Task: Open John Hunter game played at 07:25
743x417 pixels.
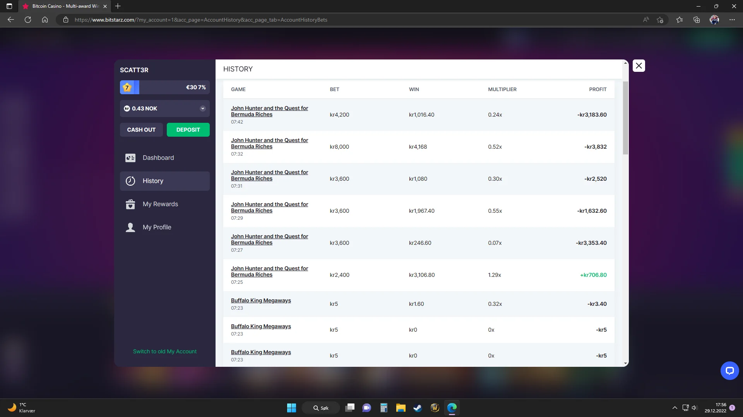Action: (269, 271)
